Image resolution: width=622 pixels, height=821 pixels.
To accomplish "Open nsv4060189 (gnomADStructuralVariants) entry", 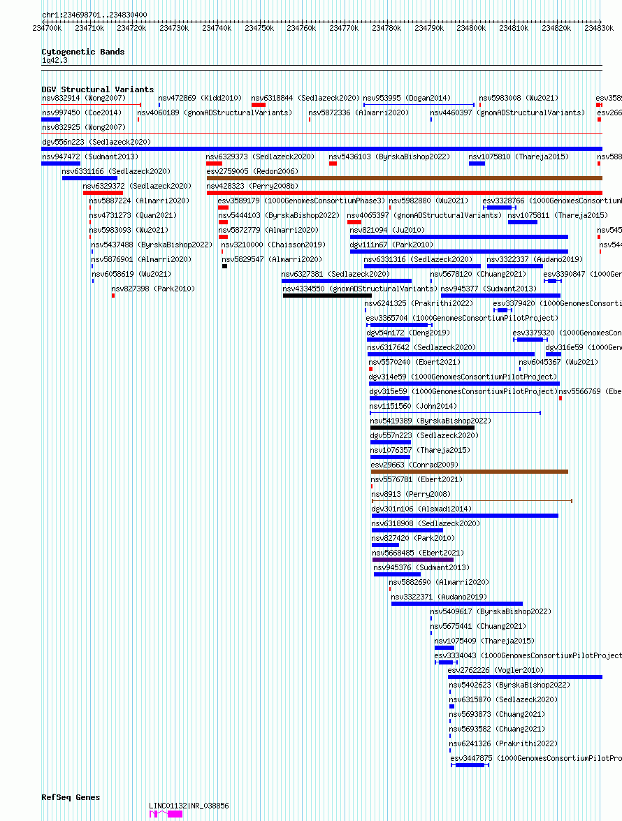I will pyautogui.click(x=215, y=112).
